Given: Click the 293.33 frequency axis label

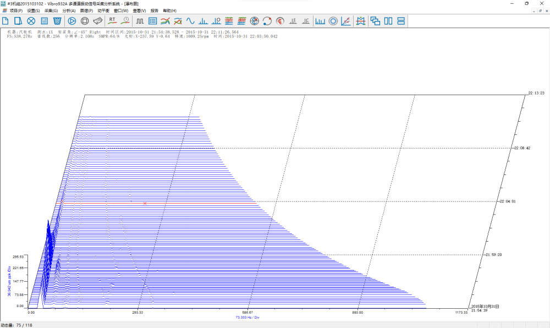Looking at the screenshot, I should (137, 313).
